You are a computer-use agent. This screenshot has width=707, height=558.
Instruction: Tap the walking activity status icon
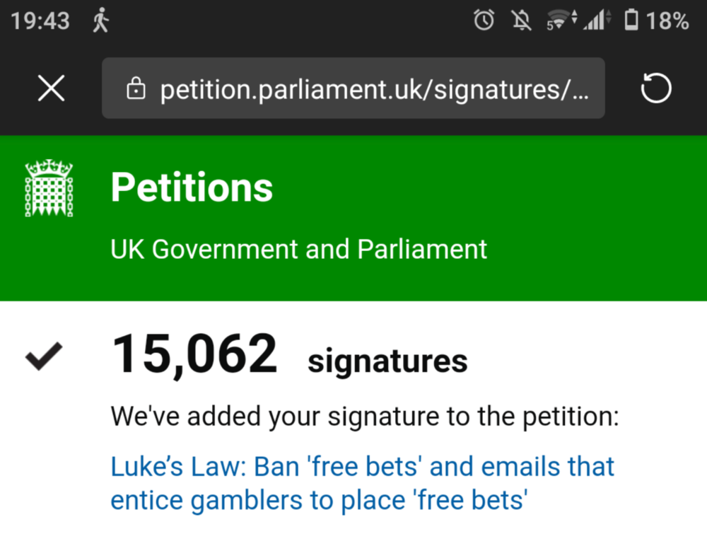(101, 21)
